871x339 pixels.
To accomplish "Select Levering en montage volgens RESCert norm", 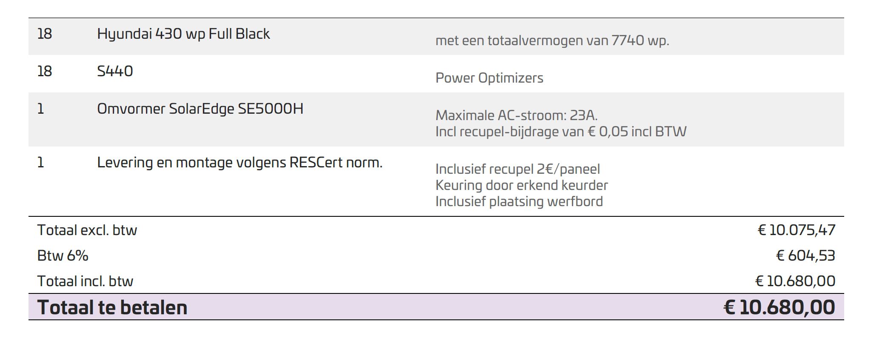I will (240, 163).
